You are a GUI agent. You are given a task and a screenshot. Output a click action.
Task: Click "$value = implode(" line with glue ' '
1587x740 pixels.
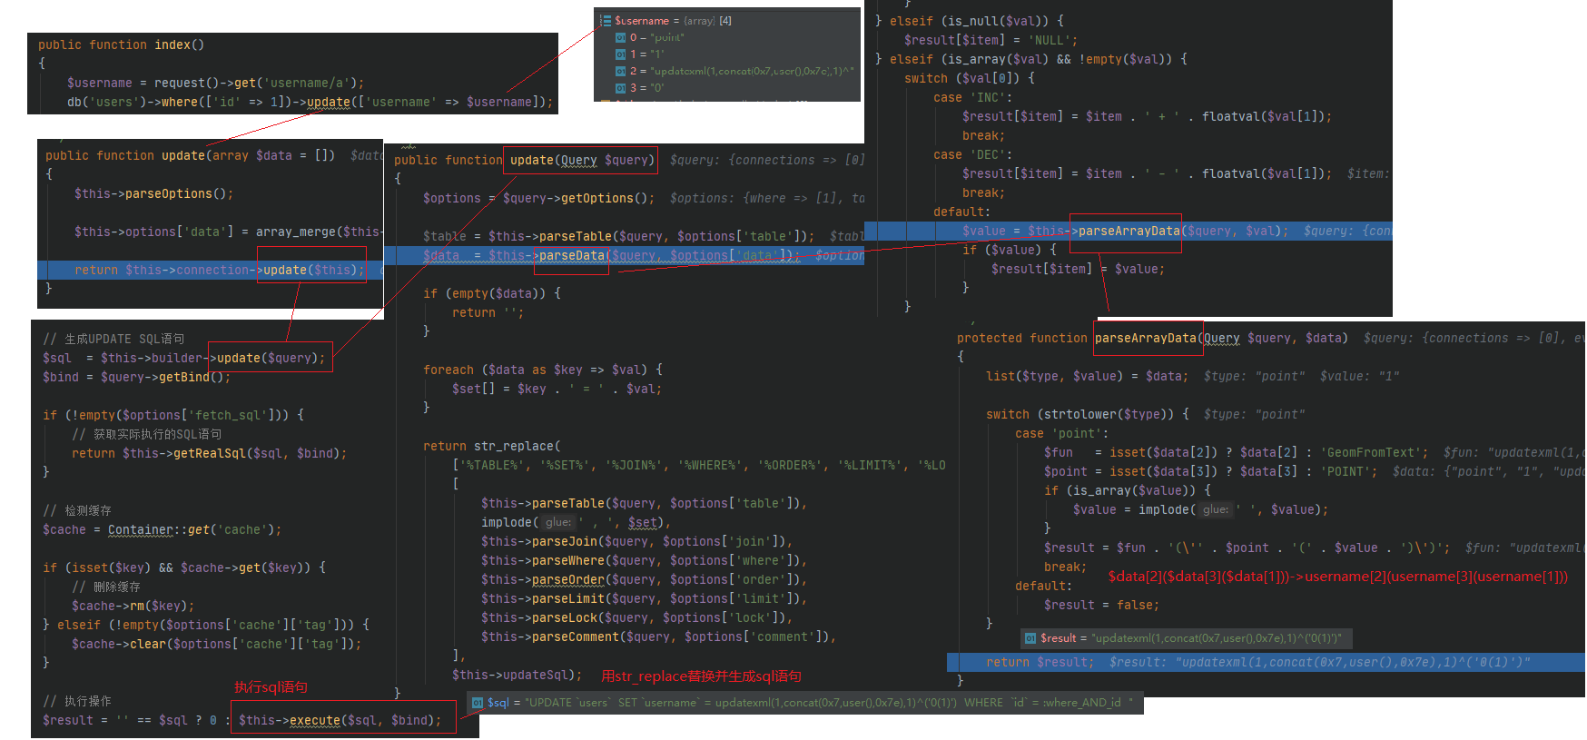(x=1200, y=509)
